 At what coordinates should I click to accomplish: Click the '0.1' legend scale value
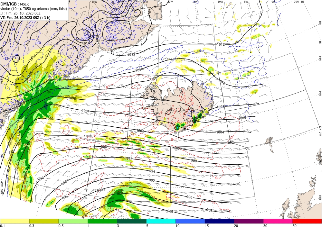[2, 226]
